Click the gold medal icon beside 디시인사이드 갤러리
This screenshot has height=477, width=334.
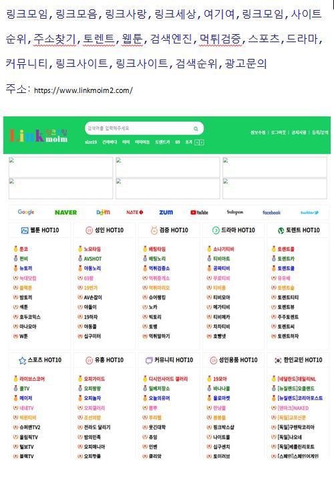[145, 379]
